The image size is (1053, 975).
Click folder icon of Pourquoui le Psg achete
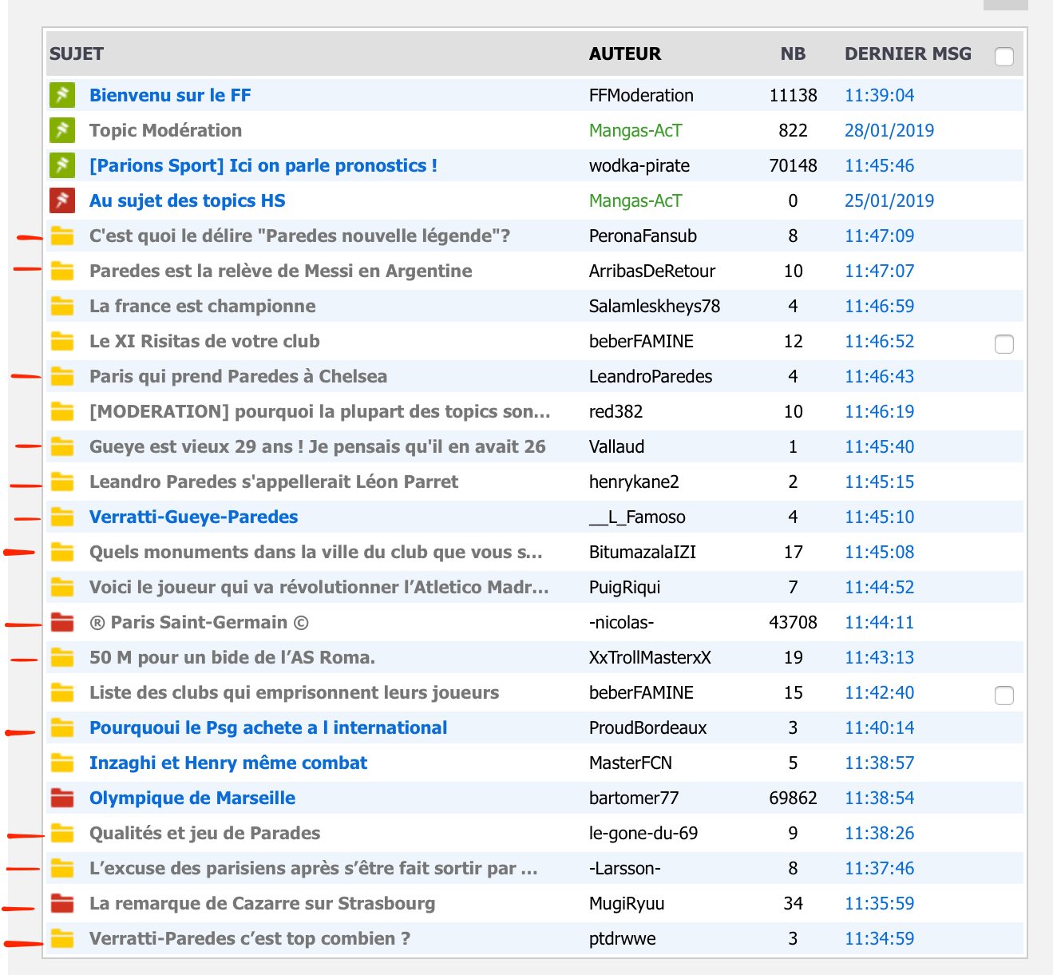[62, 727]
